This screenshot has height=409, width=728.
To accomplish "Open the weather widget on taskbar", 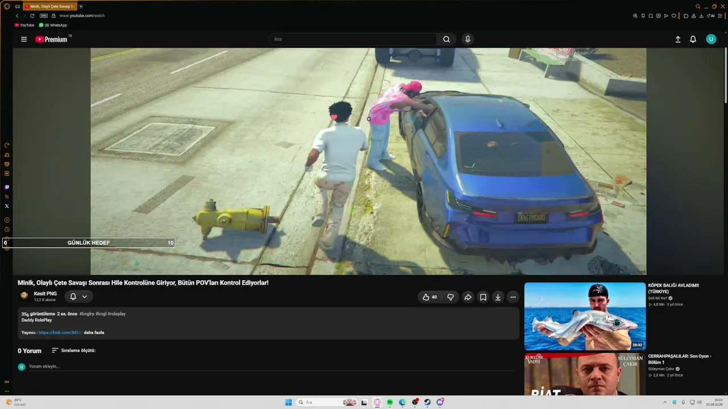I will [15, 402].
